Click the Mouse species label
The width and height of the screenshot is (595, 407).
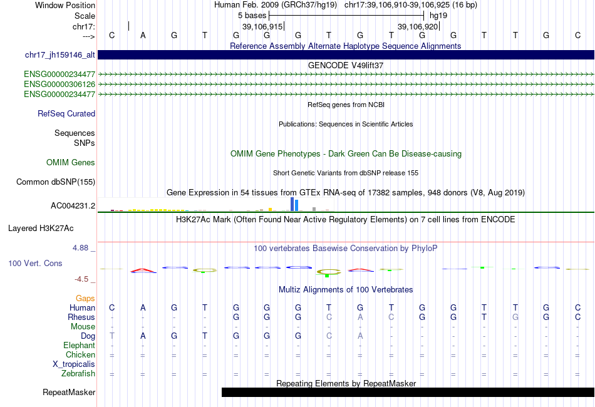pyautogui.click(x=83, y=327)
